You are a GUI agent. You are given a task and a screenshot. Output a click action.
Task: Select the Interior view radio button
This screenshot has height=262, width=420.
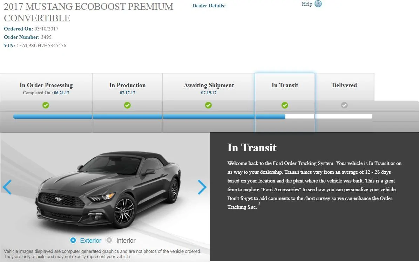tap(109, 240)
